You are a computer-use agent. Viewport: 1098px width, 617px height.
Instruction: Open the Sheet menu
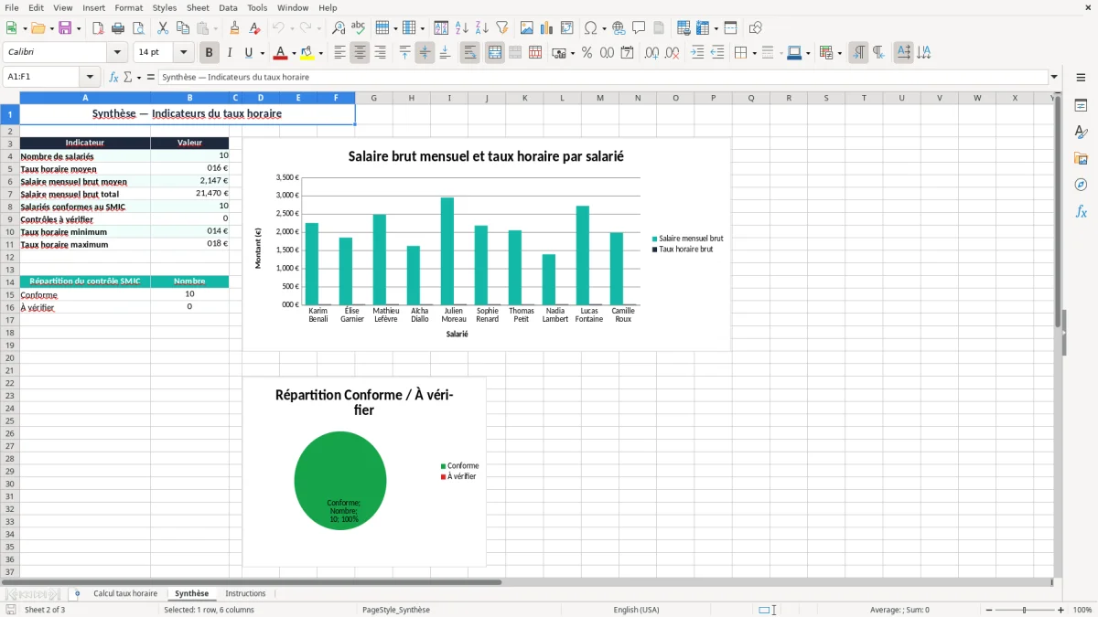tap(198, 7)
